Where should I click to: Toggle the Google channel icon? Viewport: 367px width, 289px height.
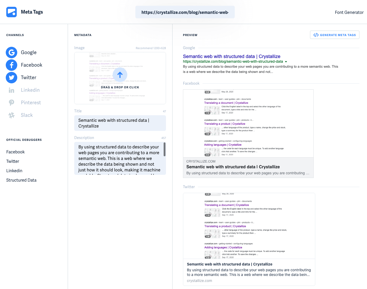click(x=12, y=53)
